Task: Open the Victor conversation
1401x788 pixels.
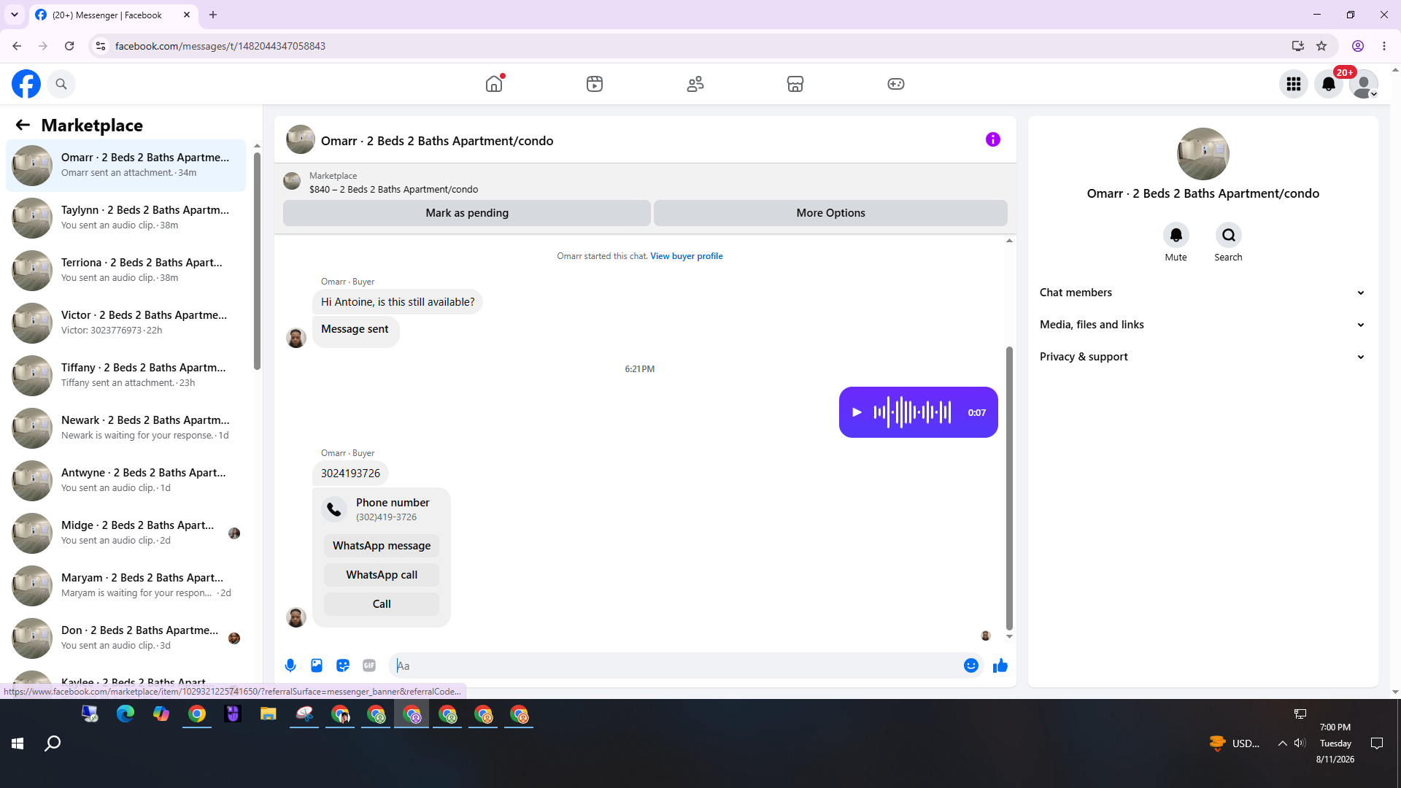Action: click(126, 322)
